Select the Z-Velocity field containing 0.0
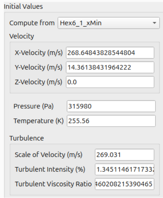163x198 pixels. click(110, 82)
